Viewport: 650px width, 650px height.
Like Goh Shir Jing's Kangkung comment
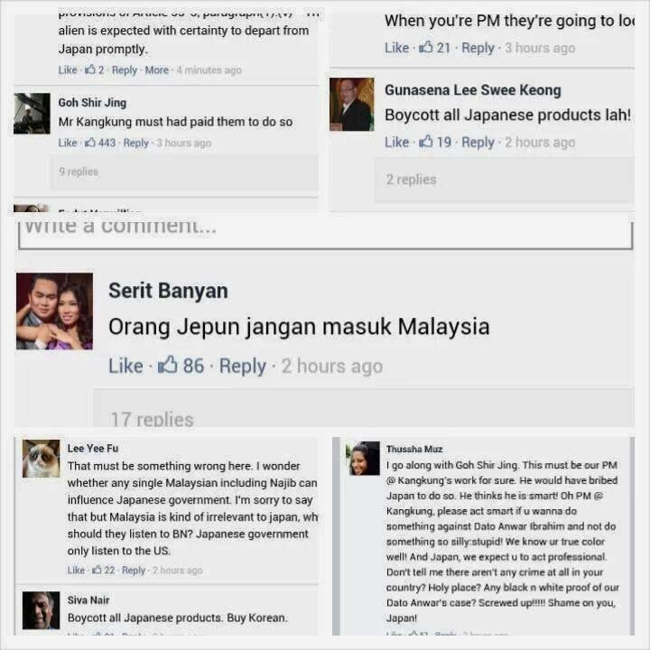(x=68, y=143)
